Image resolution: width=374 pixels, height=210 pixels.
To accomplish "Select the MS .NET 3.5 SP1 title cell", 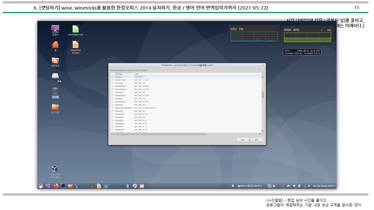I will (x=142, y=101).
